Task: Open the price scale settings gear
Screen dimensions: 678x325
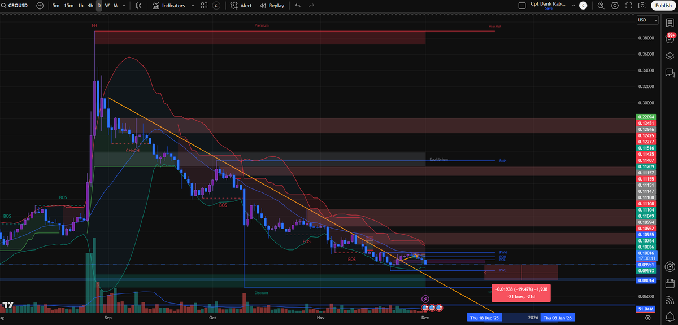Action: click(647, 318)
